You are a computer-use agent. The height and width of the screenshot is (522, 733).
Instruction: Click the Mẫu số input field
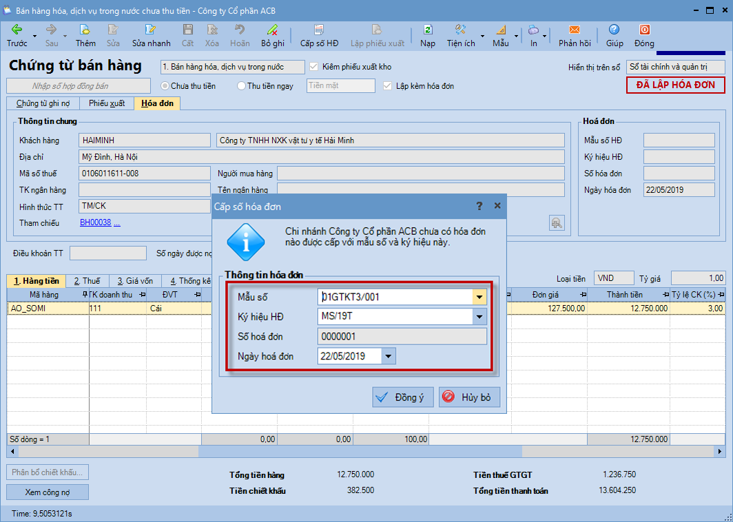(395, 297)
